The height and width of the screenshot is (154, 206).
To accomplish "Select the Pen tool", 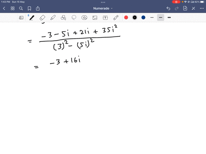I will (32, 18).
